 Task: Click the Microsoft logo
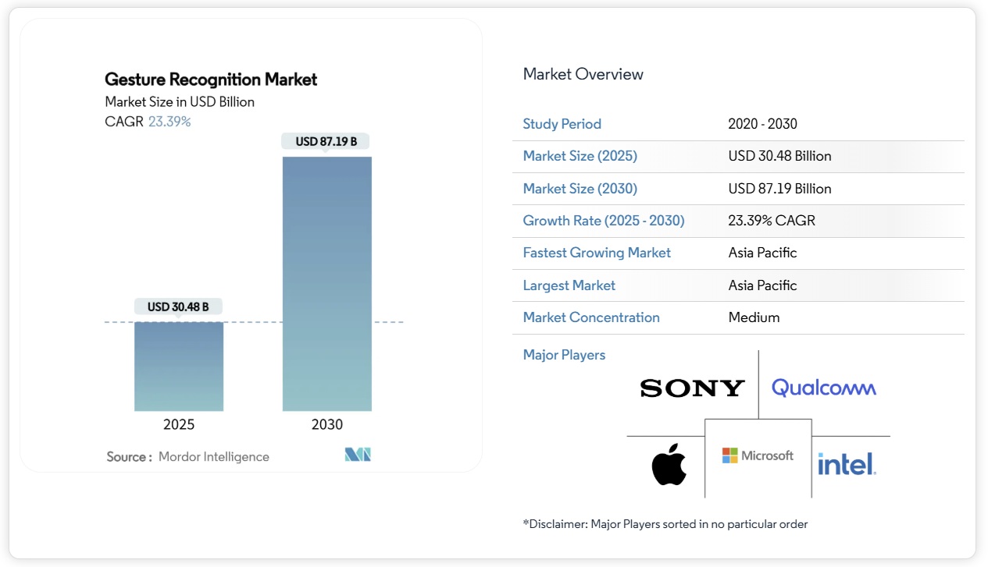(758, 455)
